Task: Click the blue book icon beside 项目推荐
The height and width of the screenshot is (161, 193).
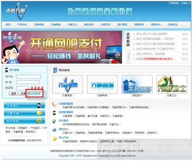Action: (55, 70)
